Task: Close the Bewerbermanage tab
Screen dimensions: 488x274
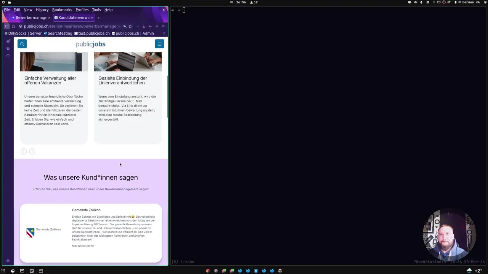Action: [49, 18]
